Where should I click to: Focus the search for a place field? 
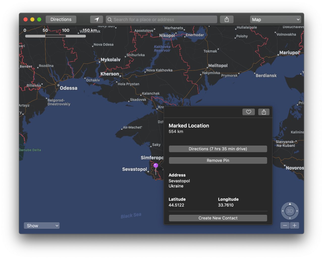coord(161,19)
